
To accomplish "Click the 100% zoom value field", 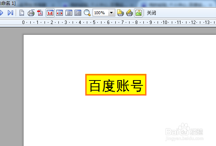I will pyautogui.click(x=101, y=13).
